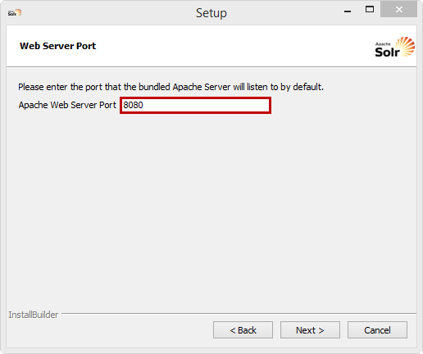The image size is (423, 354).
Task: Click the empty gray area below the port field
Action: [211, 207]
